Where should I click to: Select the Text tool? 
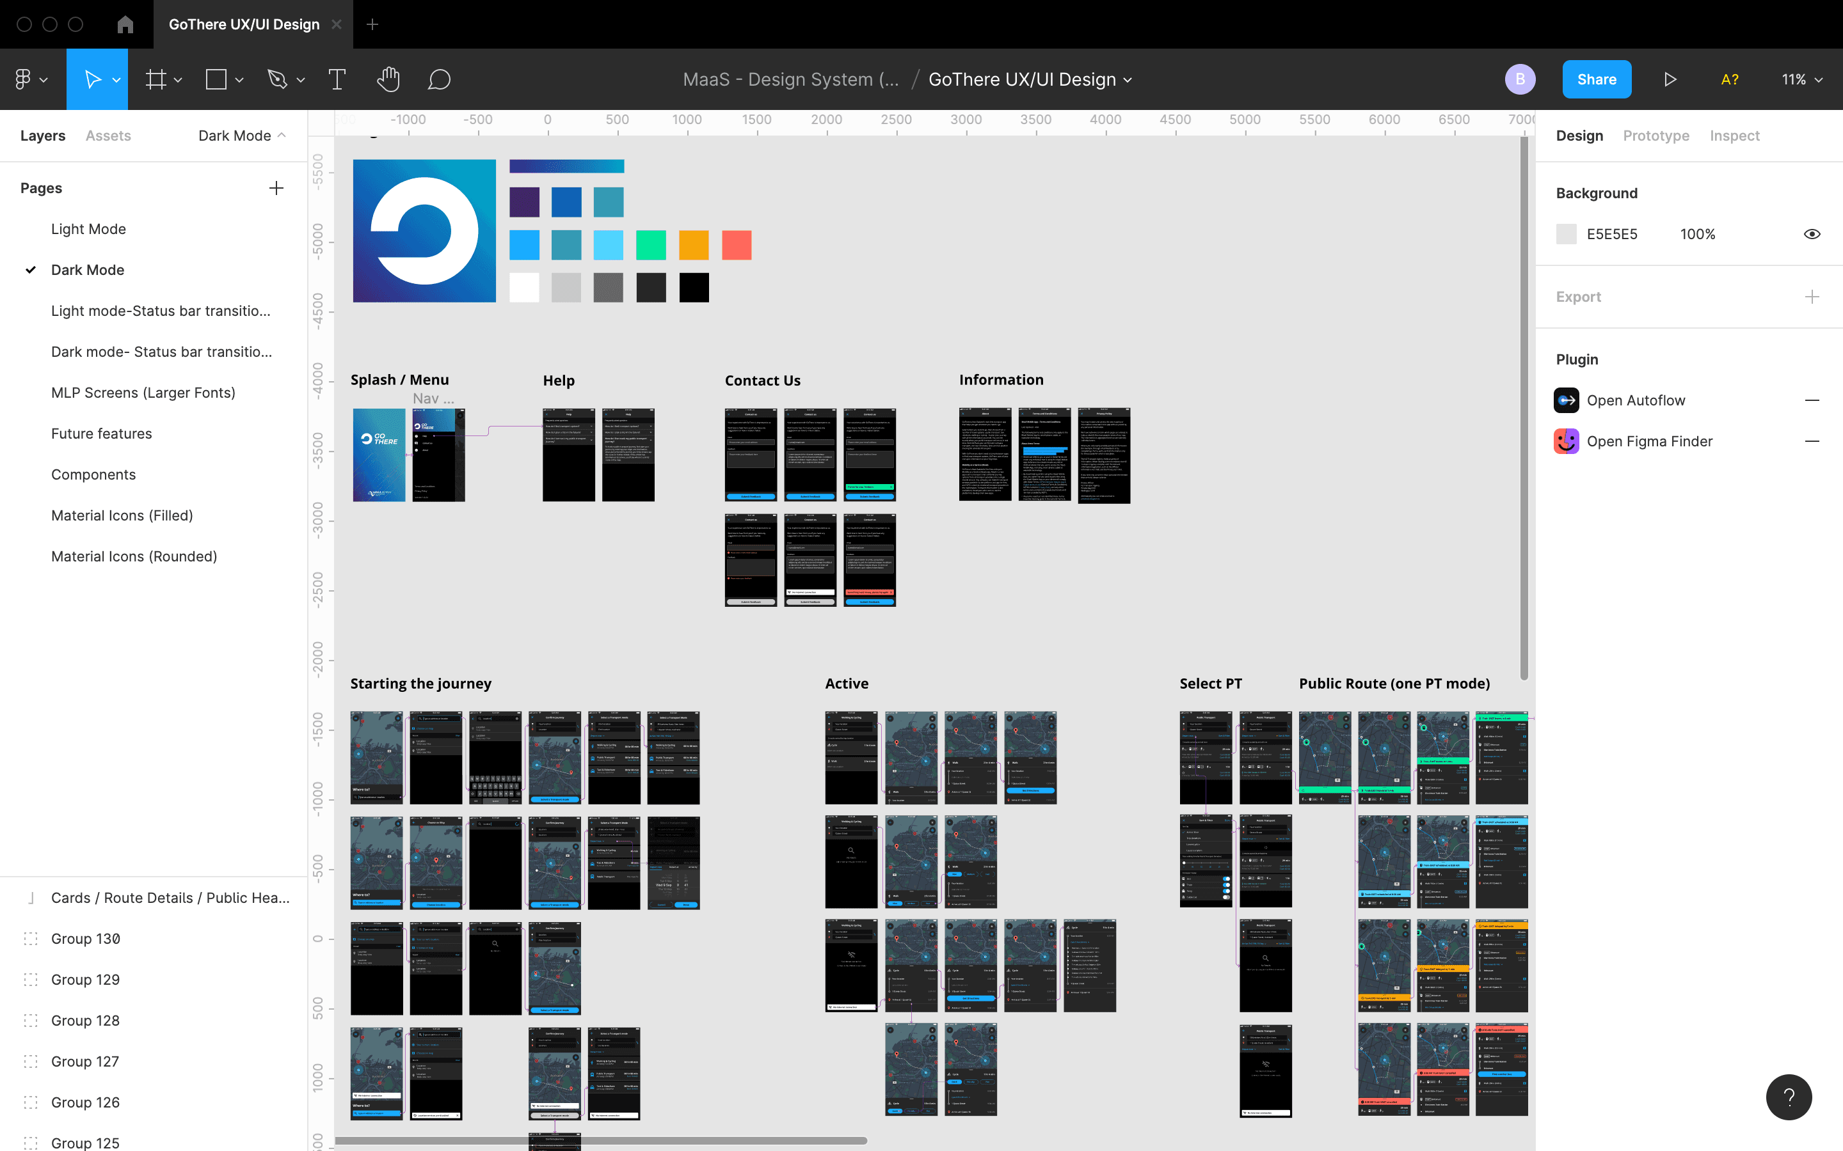coord(337,79)
